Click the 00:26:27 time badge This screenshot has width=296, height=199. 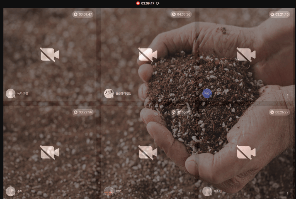pyautogui.click(x=279, y=112)
